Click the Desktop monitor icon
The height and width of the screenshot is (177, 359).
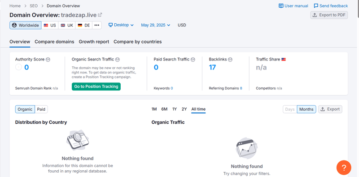110,25
